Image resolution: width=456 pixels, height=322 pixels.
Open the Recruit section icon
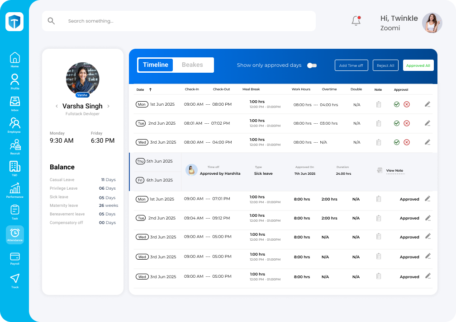click(x=15, y=145)
